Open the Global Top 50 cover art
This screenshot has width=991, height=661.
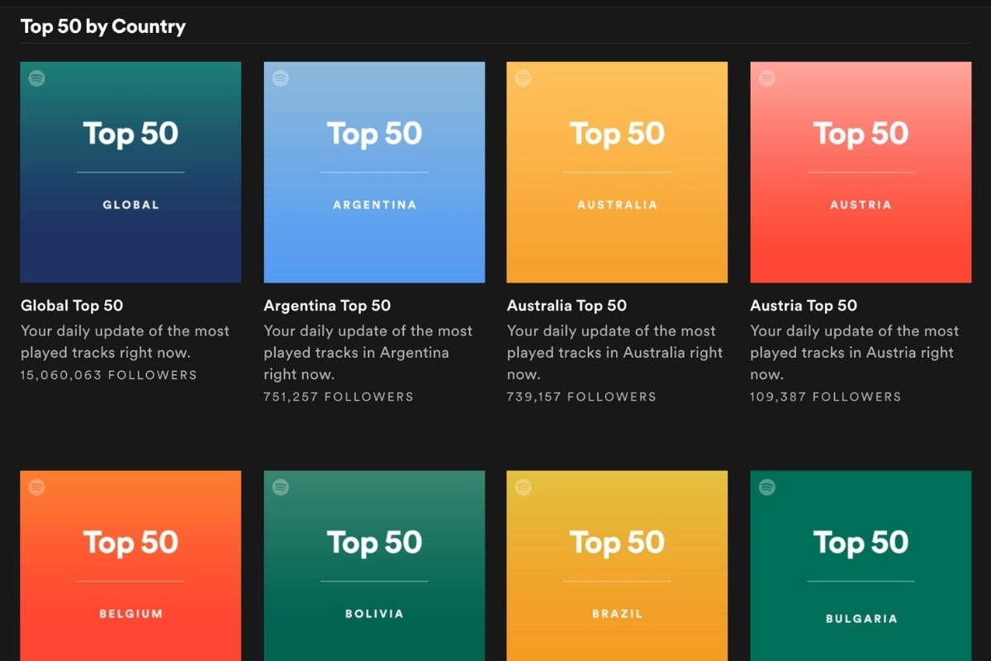[130, 172]
